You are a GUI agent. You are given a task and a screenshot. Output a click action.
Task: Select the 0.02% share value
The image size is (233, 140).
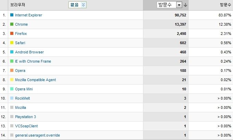[226, 80]
